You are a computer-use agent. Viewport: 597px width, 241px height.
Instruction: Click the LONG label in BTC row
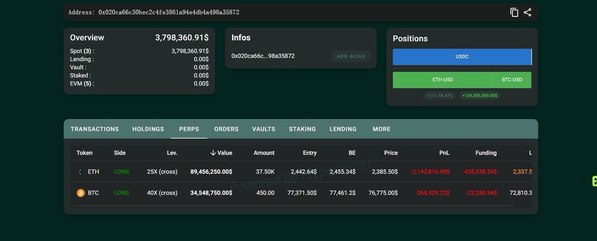pos(121,193)
